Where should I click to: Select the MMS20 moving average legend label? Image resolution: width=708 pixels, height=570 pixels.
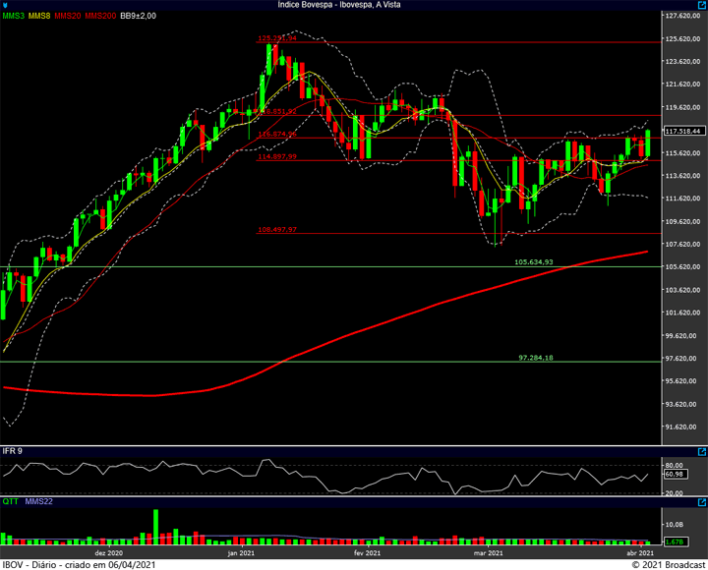[68, 17]
